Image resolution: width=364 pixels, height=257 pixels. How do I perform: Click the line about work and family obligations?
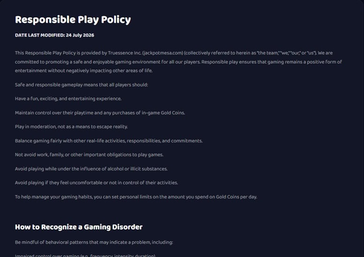point(89,155)
